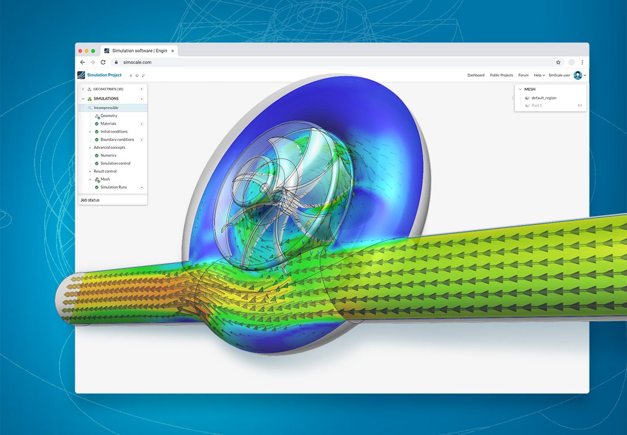
Task: Click the link icon beside project title
Action: pos(143,75)
